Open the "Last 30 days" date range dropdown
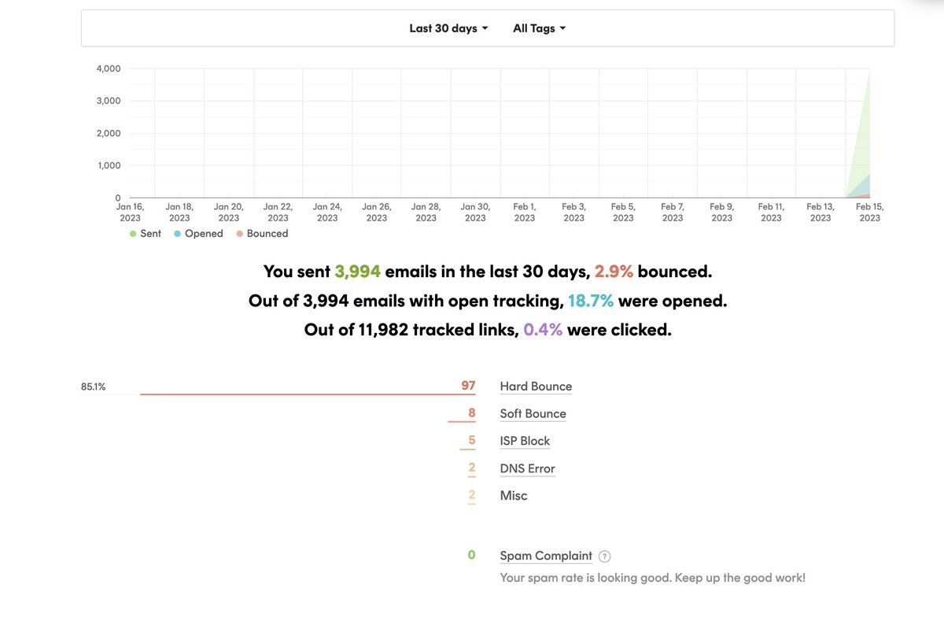This screenshot has height=618, width=944. pyautogui.click(x=448, y=28)
